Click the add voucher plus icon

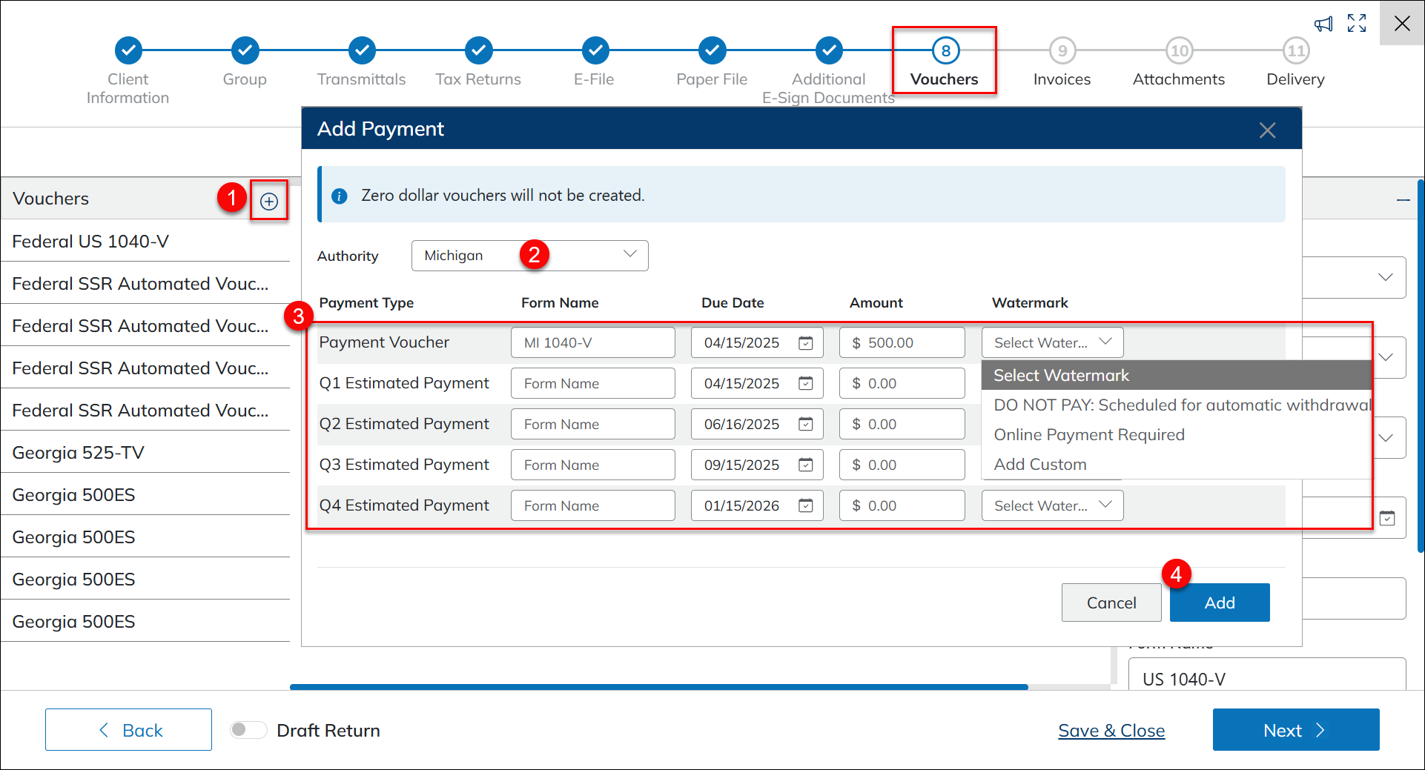tap(269, 202)
